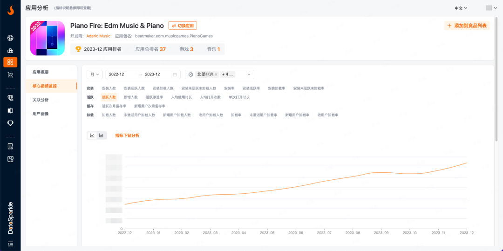The height and width of the screenshot is (251, 503).
Task: Select the 安装未活跃未卸载人数 metric
Action: coord(198,88)
